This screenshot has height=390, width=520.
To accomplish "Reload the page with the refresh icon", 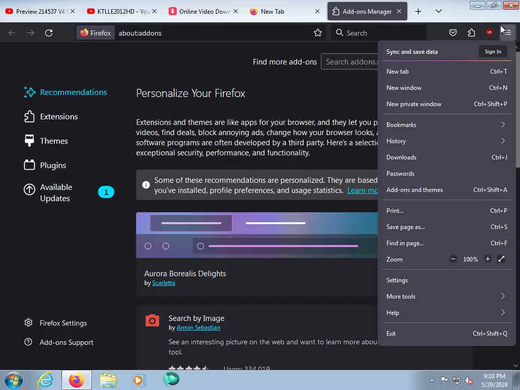I will [49, 33].
